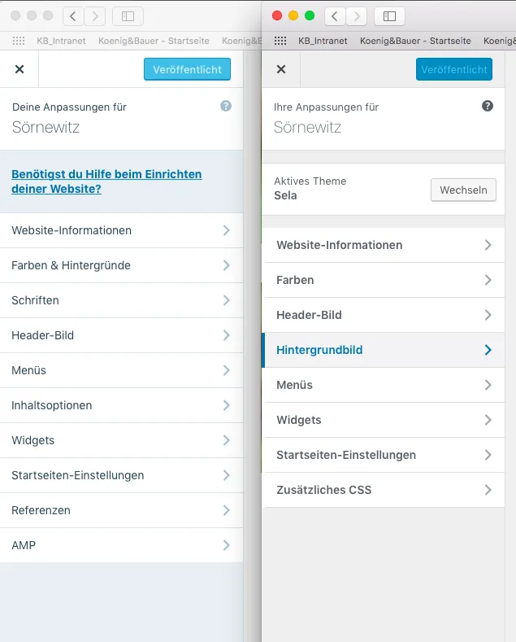Toggle the sidebar icon in the left browser toolbar
This screenshot has width=516, height=642.
(x=128, y=16)
